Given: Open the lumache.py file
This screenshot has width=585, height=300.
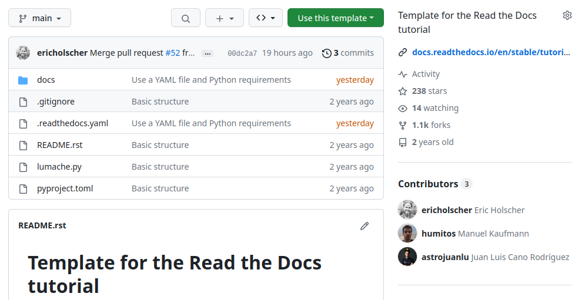Looking at the screenshot, I should click(x=59, y=167).
